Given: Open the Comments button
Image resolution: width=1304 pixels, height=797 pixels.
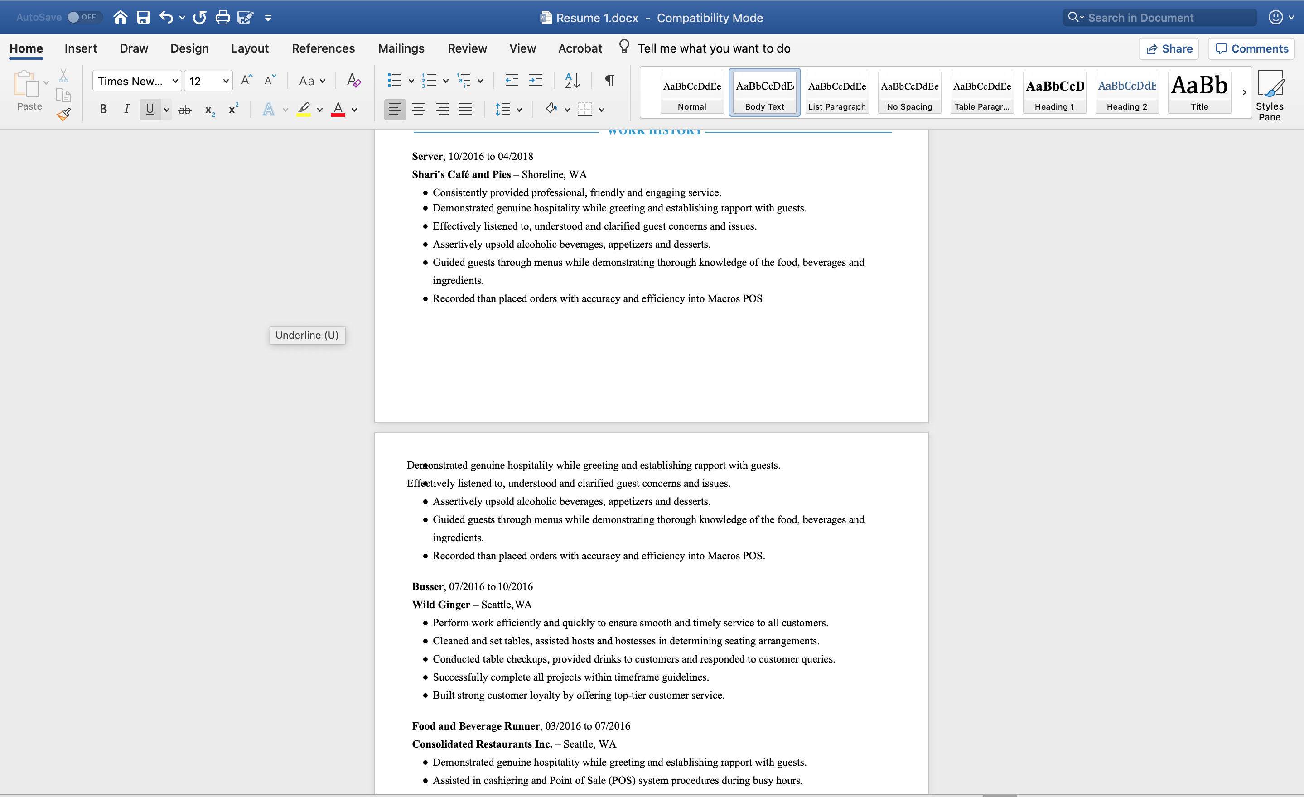Looking at the screenshot, I should pos(1251,48).
